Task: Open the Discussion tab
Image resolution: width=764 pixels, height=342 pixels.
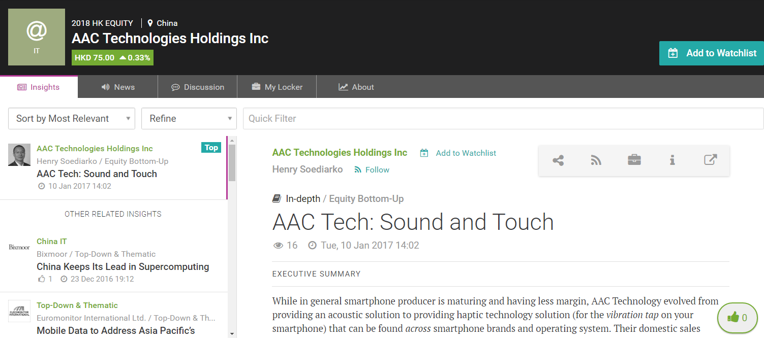Action: (x=198, y=87)
